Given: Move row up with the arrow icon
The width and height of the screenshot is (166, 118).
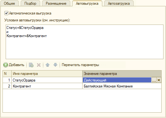Looking at the screenshot, I should click(47, 65).
